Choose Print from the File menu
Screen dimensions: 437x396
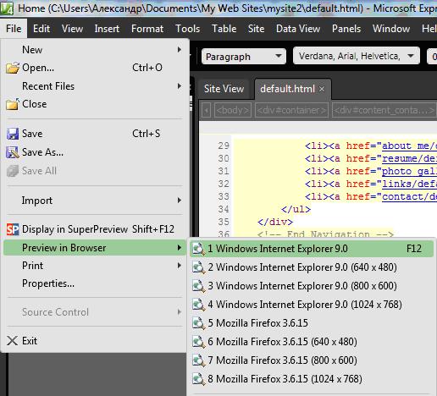click(95, 266)
